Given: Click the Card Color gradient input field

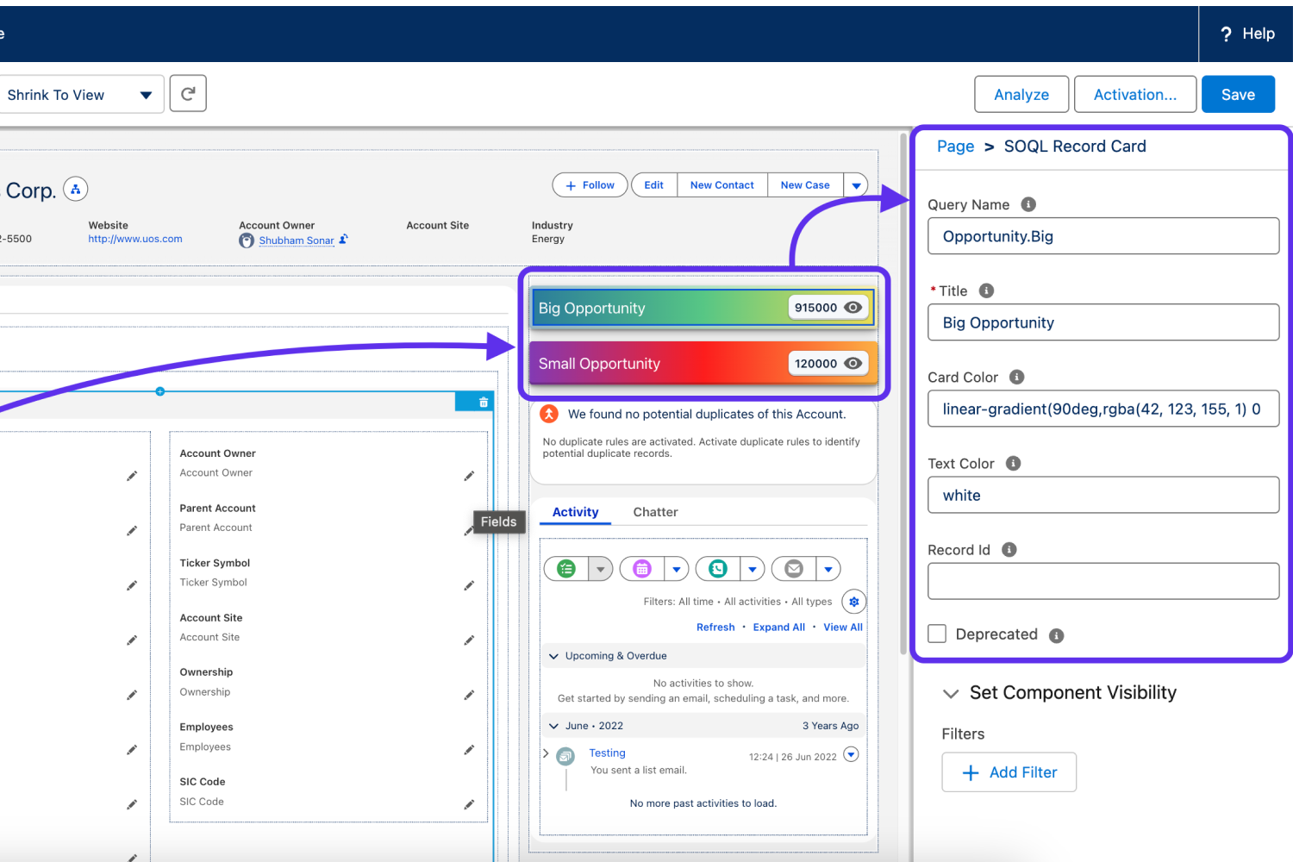Looking at the screenshot, I should coord(1103,409).
